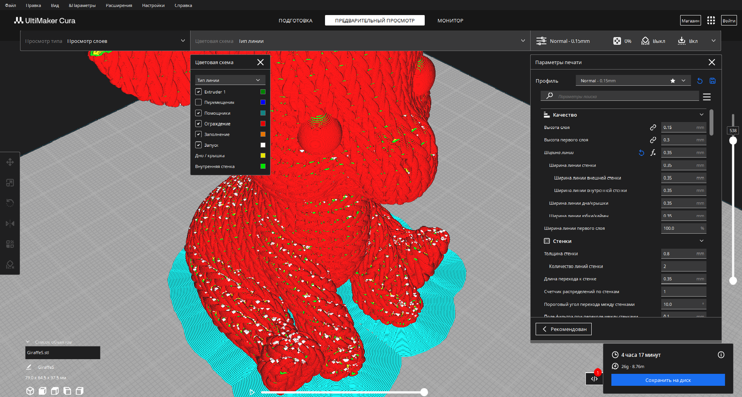Switch to 3D perspective view cube icon
The height and width of the screenshot is (397, 742).
(x=30, y=391)
